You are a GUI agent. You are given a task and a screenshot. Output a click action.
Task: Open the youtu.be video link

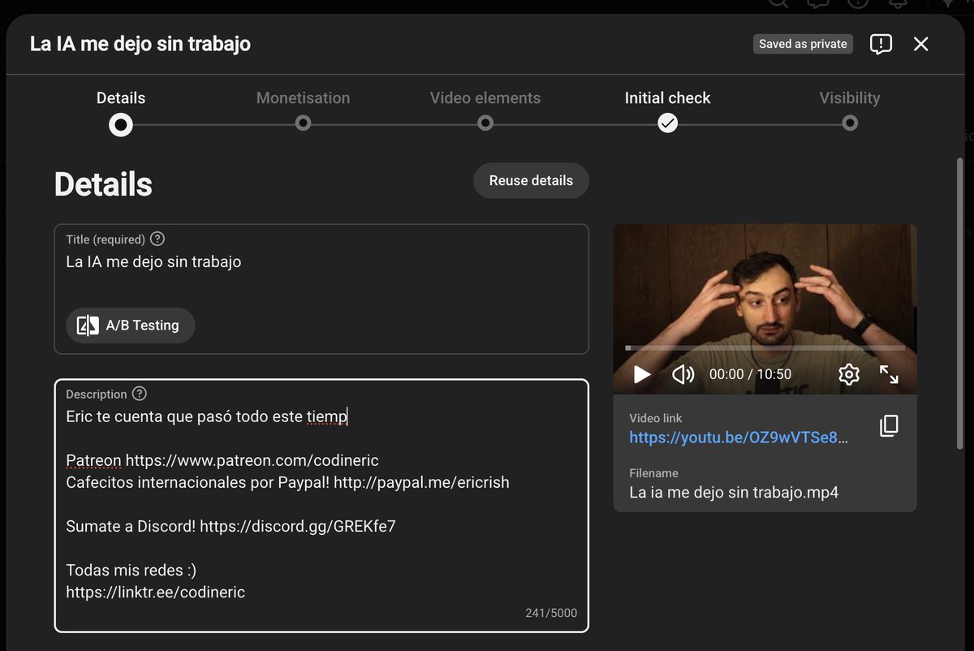pyautogui.click(x=739, y=438)
